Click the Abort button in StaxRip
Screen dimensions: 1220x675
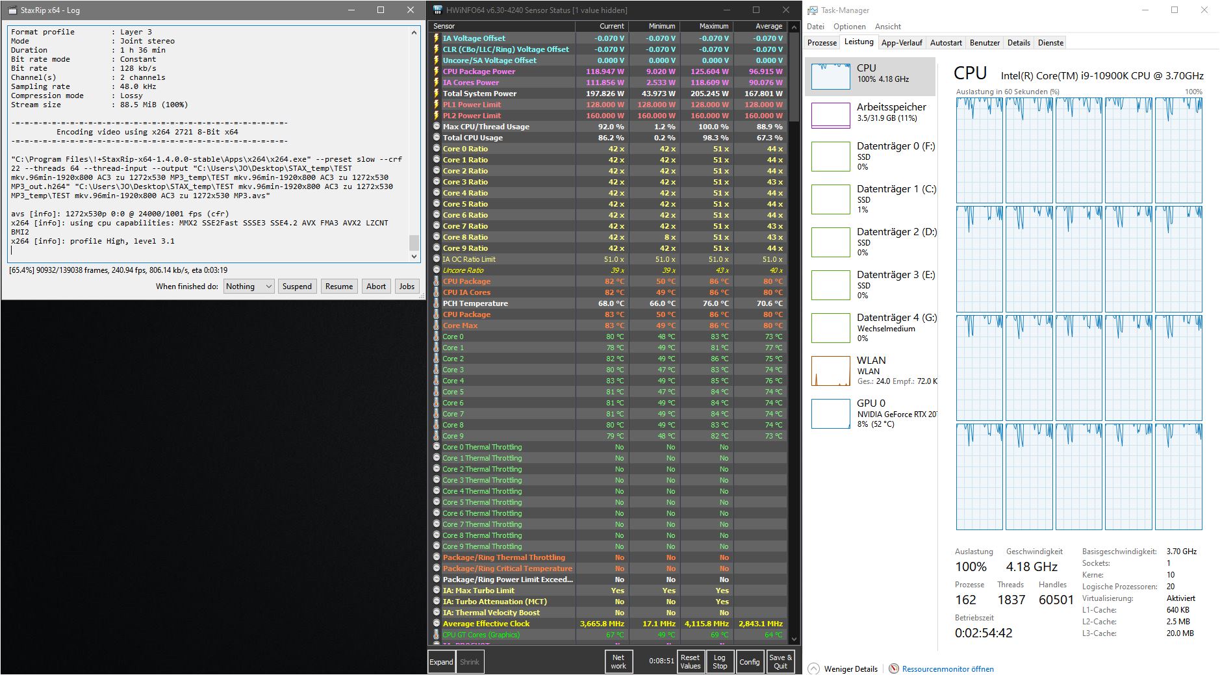click(x=375, y=286)
